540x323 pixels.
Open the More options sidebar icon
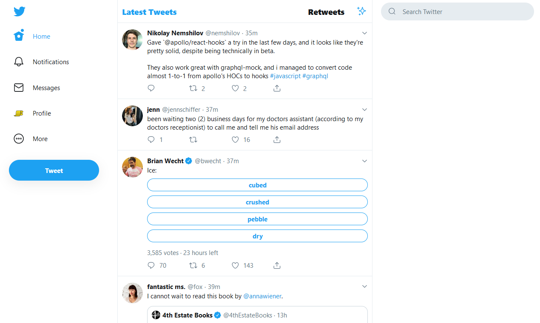[x=19, y=139]
